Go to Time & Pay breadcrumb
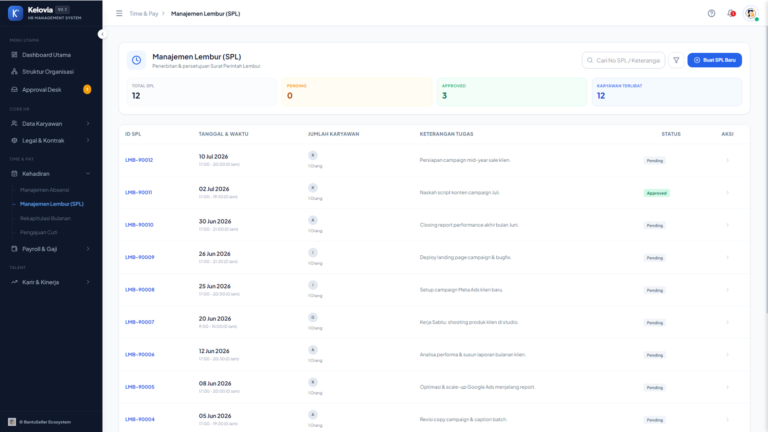This screenshot has width=768, height=432. coord(144,13)
